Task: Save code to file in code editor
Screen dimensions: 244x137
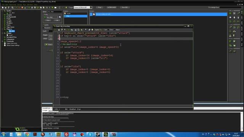Action: tap(62, 30)
